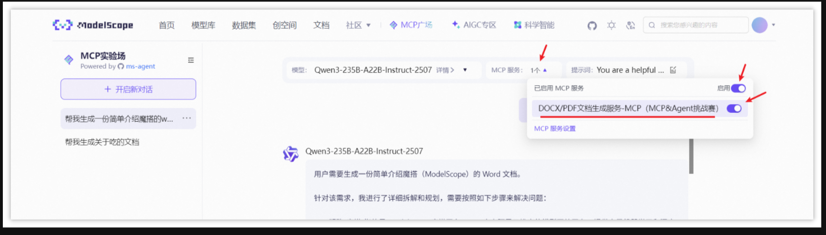Click the chat area vertical scrollbar
This screenshot has height=235, width=826.
tap(691, 156)
